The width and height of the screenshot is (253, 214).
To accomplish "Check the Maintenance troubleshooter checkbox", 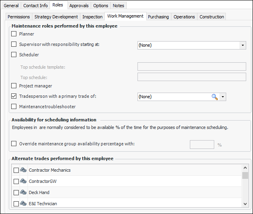I will point(14,107).
